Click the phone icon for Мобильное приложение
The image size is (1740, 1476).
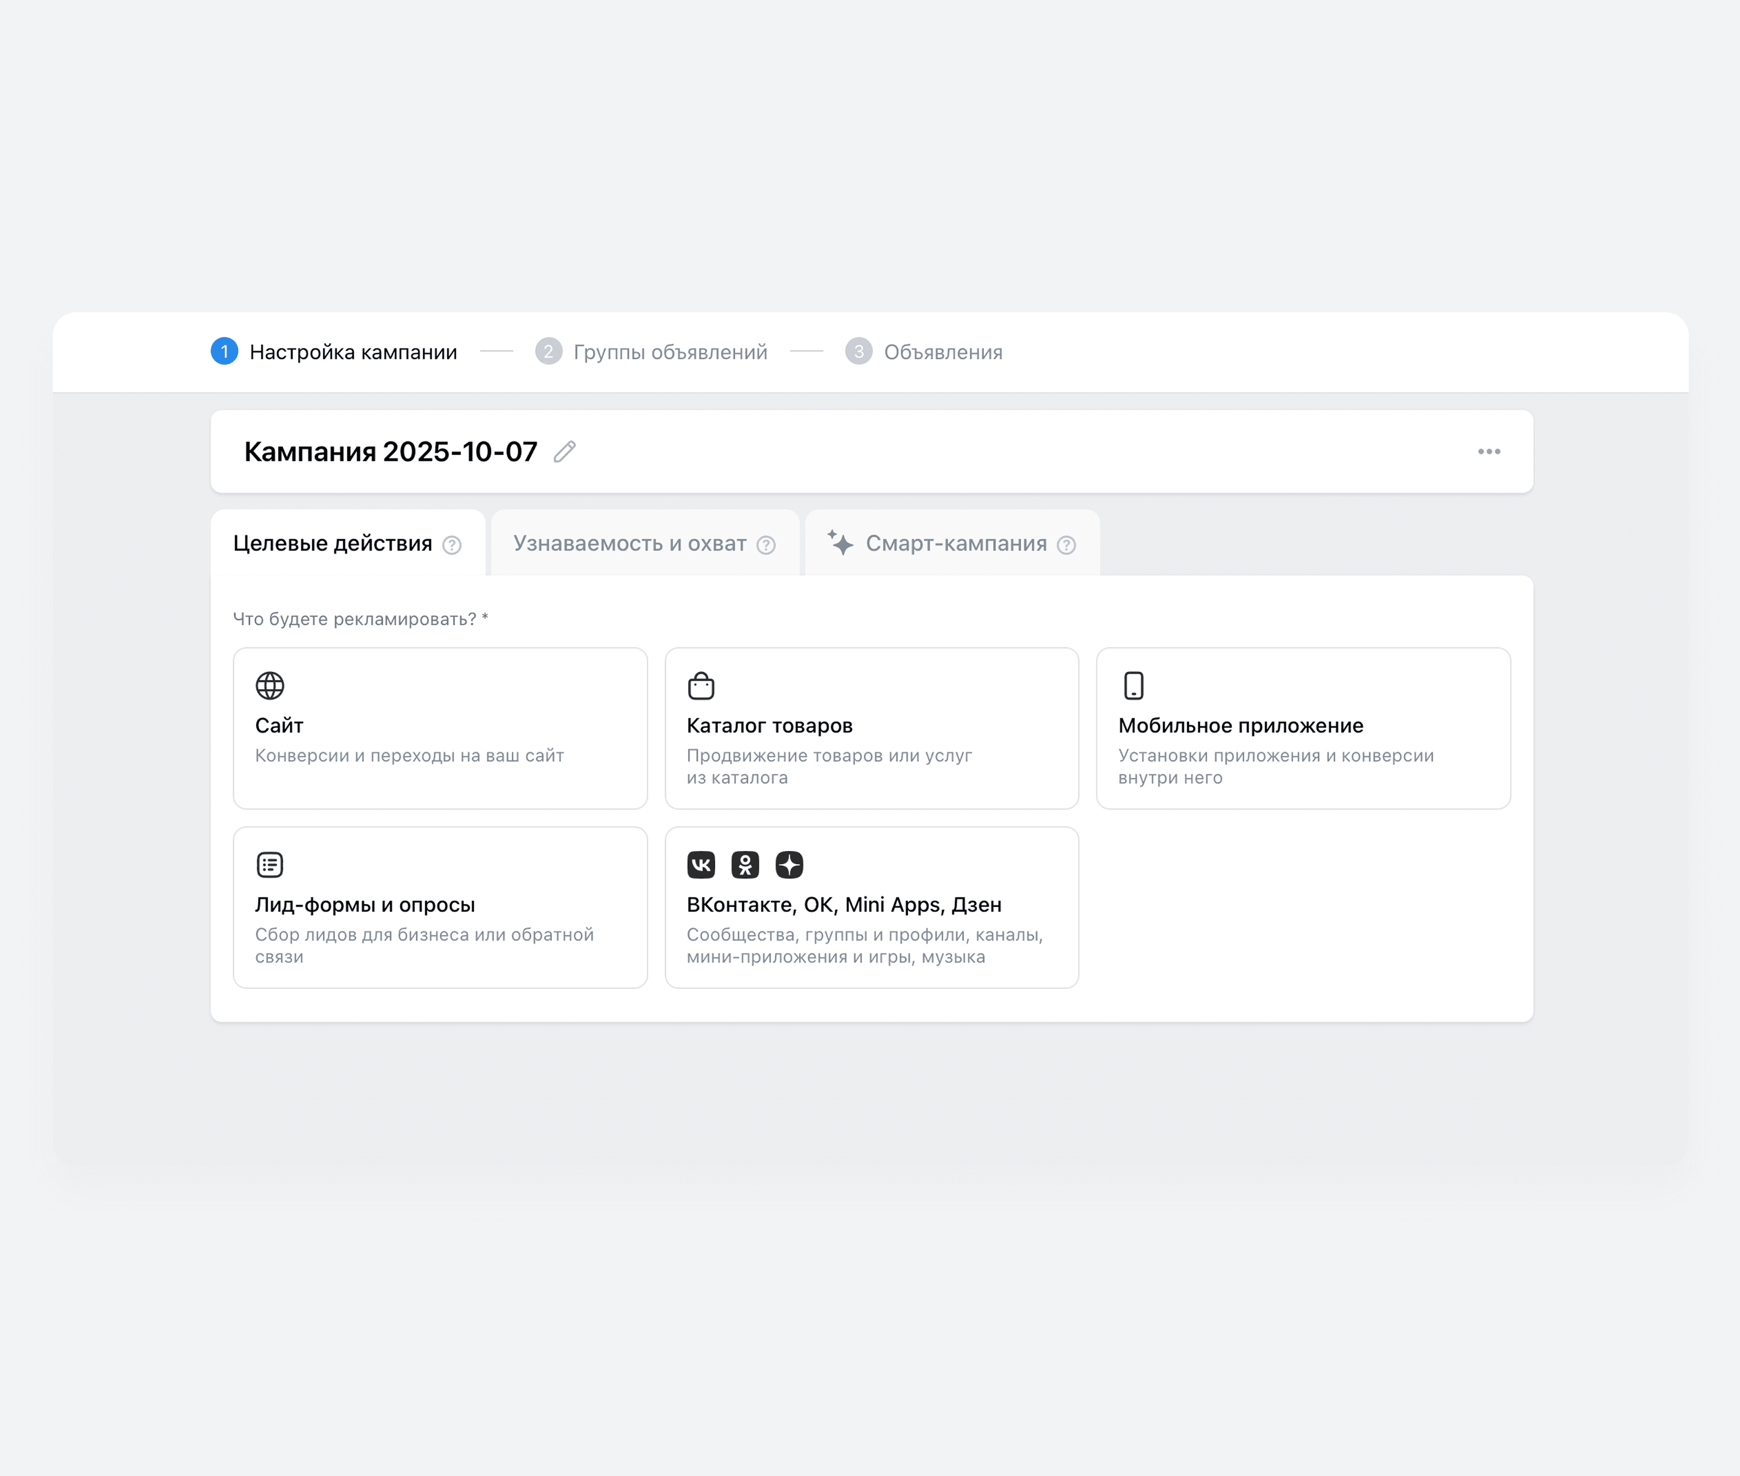click(x=1134, y=686)
